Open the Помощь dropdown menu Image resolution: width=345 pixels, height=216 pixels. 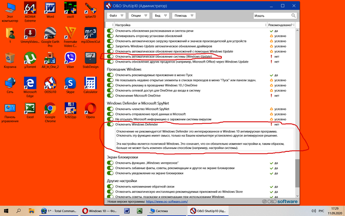(x=184, y=16)
